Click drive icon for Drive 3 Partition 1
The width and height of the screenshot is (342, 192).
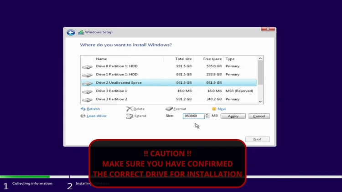87,91
